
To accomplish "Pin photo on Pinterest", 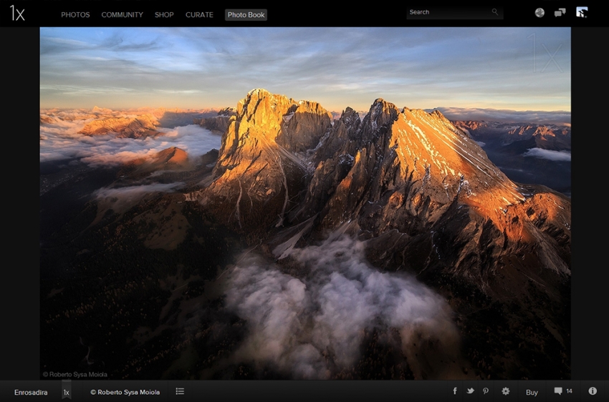I will coord(486,391).
